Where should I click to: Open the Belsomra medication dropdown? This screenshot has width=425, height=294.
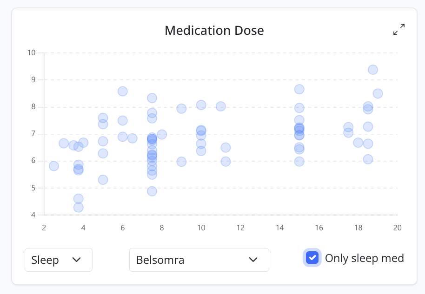click(x=199, y=260)
